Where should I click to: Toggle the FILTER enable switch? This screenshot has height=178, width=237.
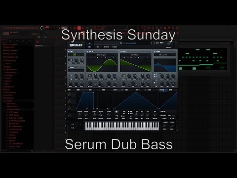click(x=155, y=51)
